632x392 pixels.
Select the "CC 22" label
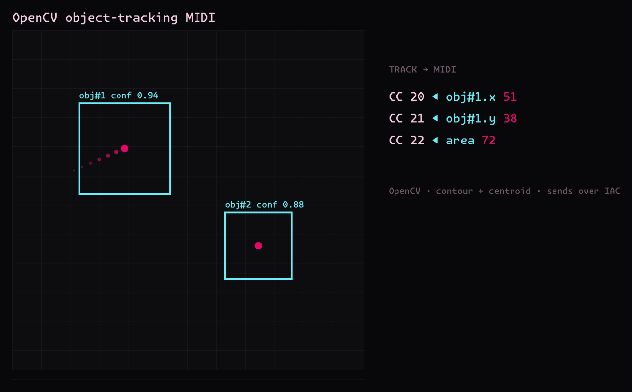[x=407, y=140]
